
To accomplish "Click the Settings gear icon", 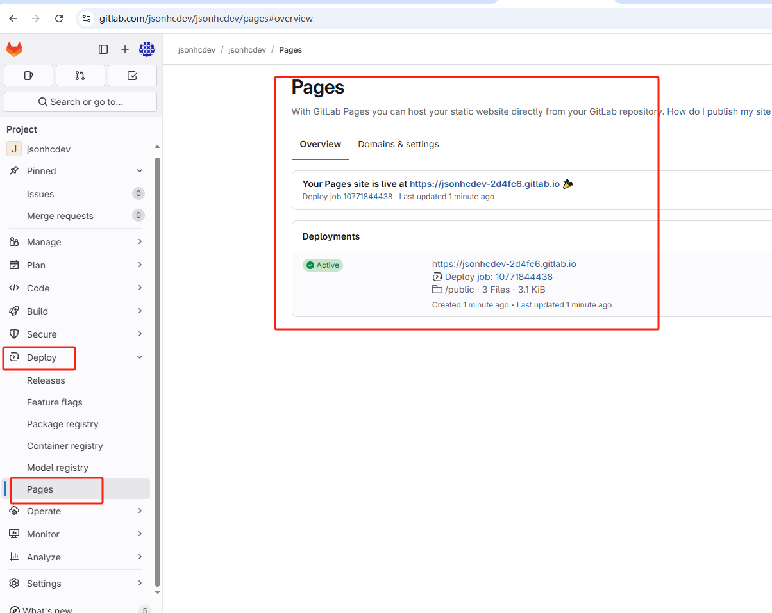I will point(14,584).
